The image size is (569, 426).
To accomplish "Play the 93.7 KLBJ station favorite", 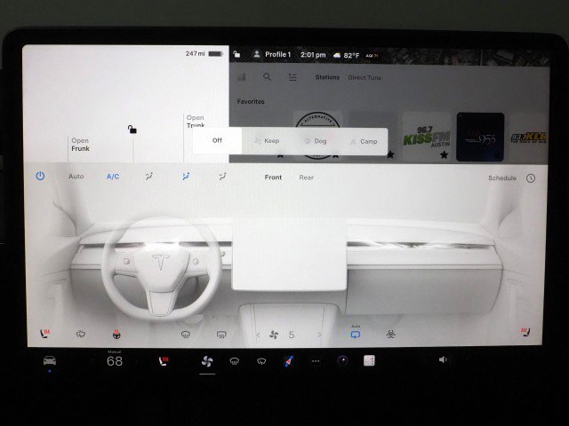I will 529,138.
